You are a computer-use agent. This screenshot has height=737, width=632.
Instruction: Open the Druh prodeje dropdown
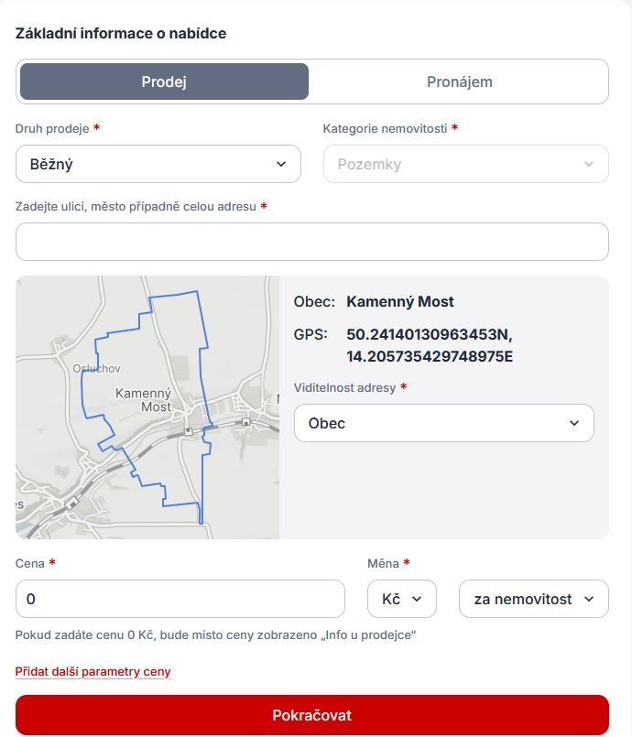[x=158, y=165]
